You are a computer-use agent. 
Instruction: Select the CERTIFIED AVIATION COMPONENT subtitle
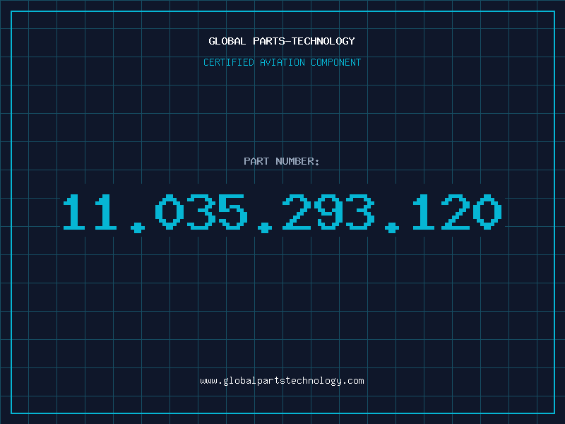click(282, 62)
